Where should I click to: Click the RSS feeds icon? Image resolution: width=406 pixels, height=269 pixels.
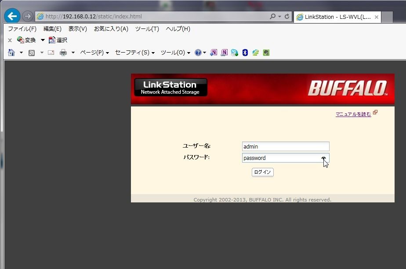coord(32,53)
